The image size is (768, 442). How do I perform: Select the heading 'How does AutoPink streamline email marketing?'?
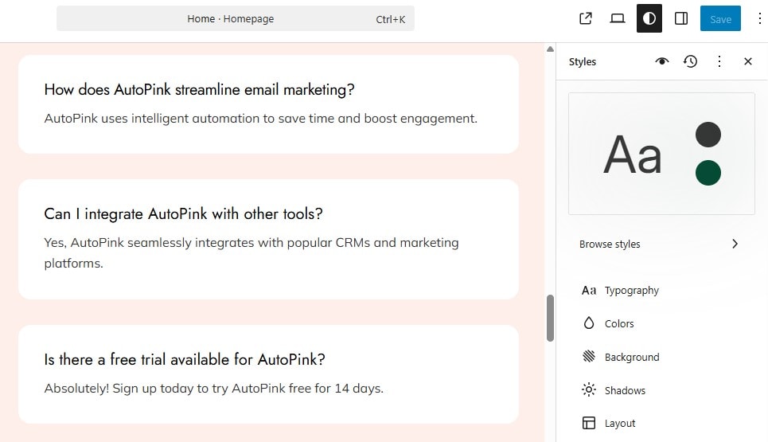click(199, 90)
